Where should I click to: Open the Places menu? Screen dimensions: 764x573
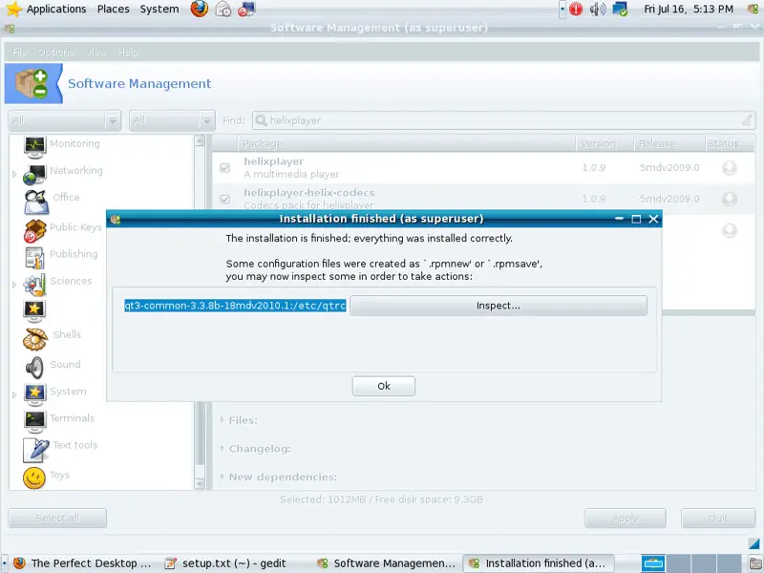click(113, 9)
